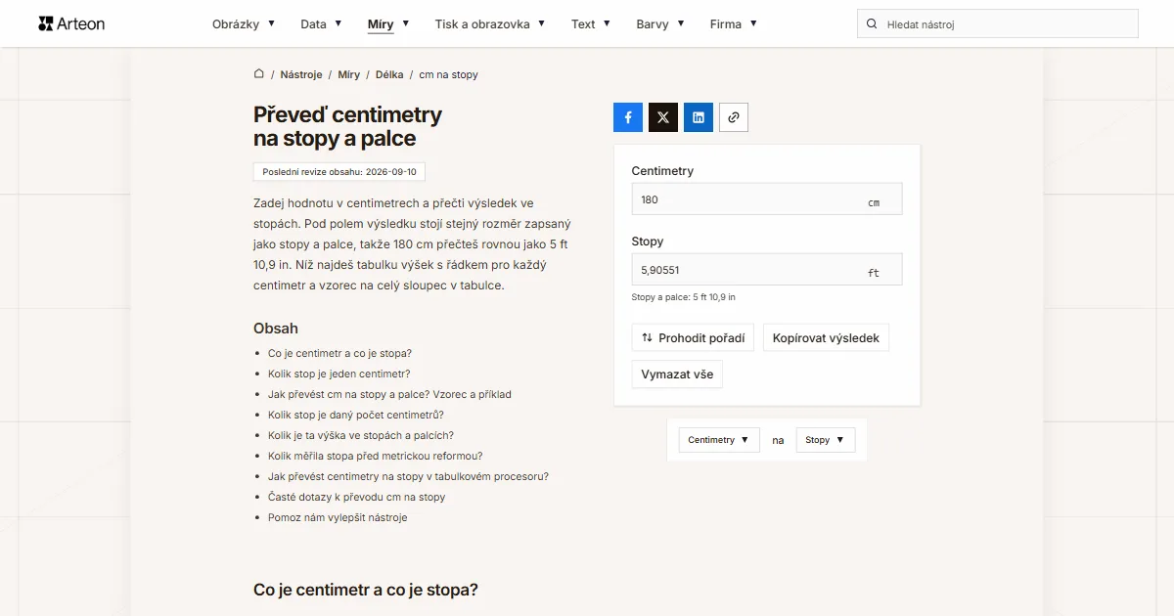1174x616 pixels.
Task: Click 'cm na stopy' breadcrumb text
Action: point(449,74)
